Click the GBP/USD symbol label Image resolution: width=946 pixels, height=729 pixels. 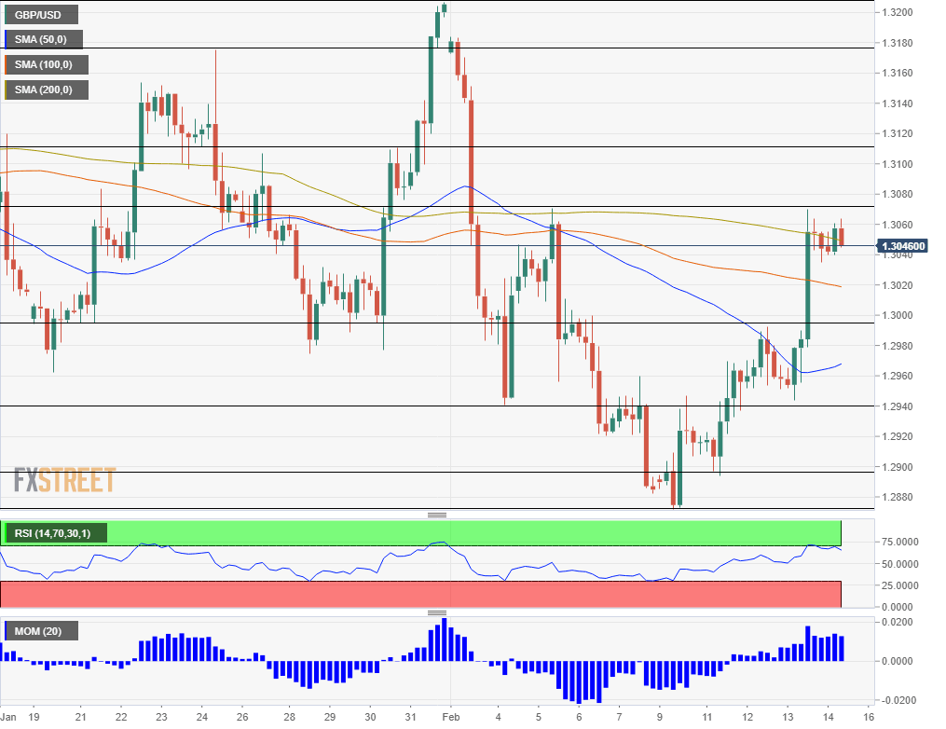point(41,15)
